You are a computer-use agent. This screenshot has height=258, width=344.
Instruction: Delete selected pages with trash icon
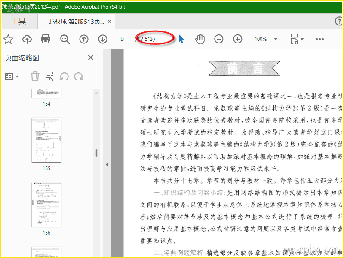pos(35,76)
